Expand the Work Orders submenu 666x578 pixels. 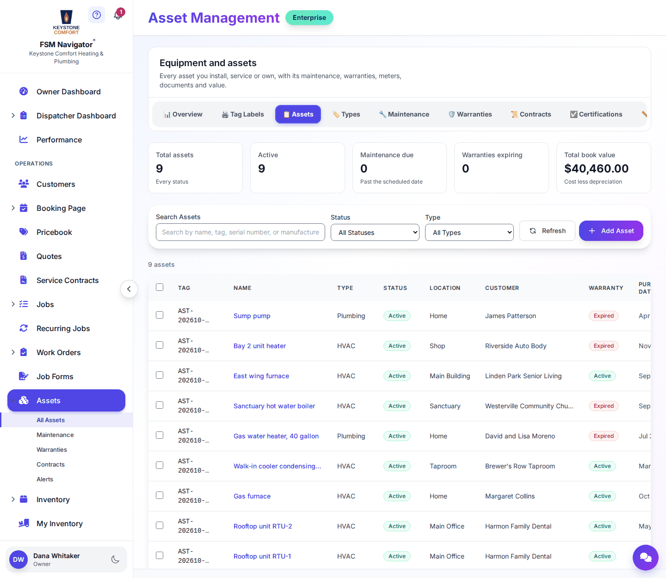point(13,352)
